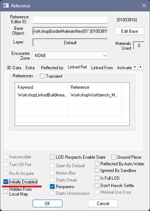The width and height of the screenshot is (150, 211).
Task: Check Hidden From Local Map
Action: point(6,191)
